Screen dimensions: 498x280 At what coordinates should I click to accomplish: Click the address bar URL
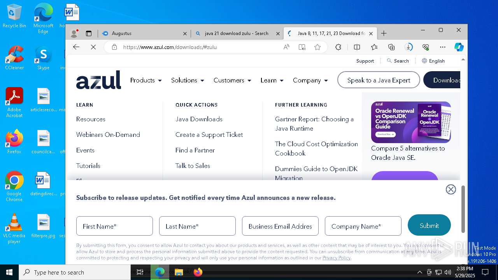point(170,47)
